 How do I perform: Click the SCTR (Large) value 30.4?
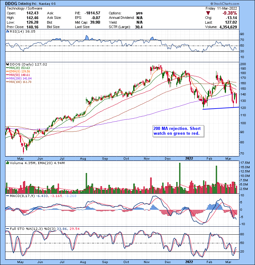pyautogui.click(x=139, y=27)
